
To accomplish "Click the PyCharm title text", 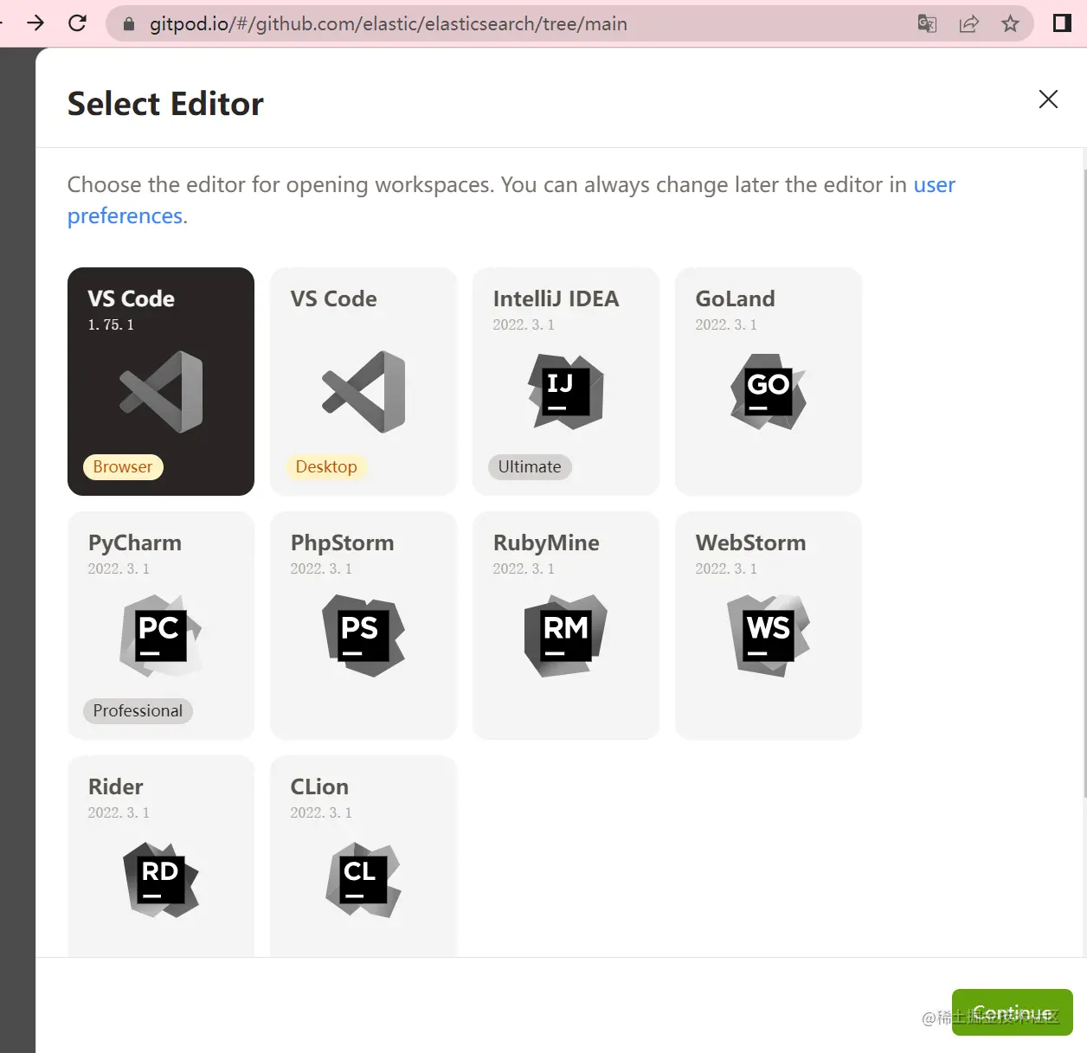I will 135,543.
